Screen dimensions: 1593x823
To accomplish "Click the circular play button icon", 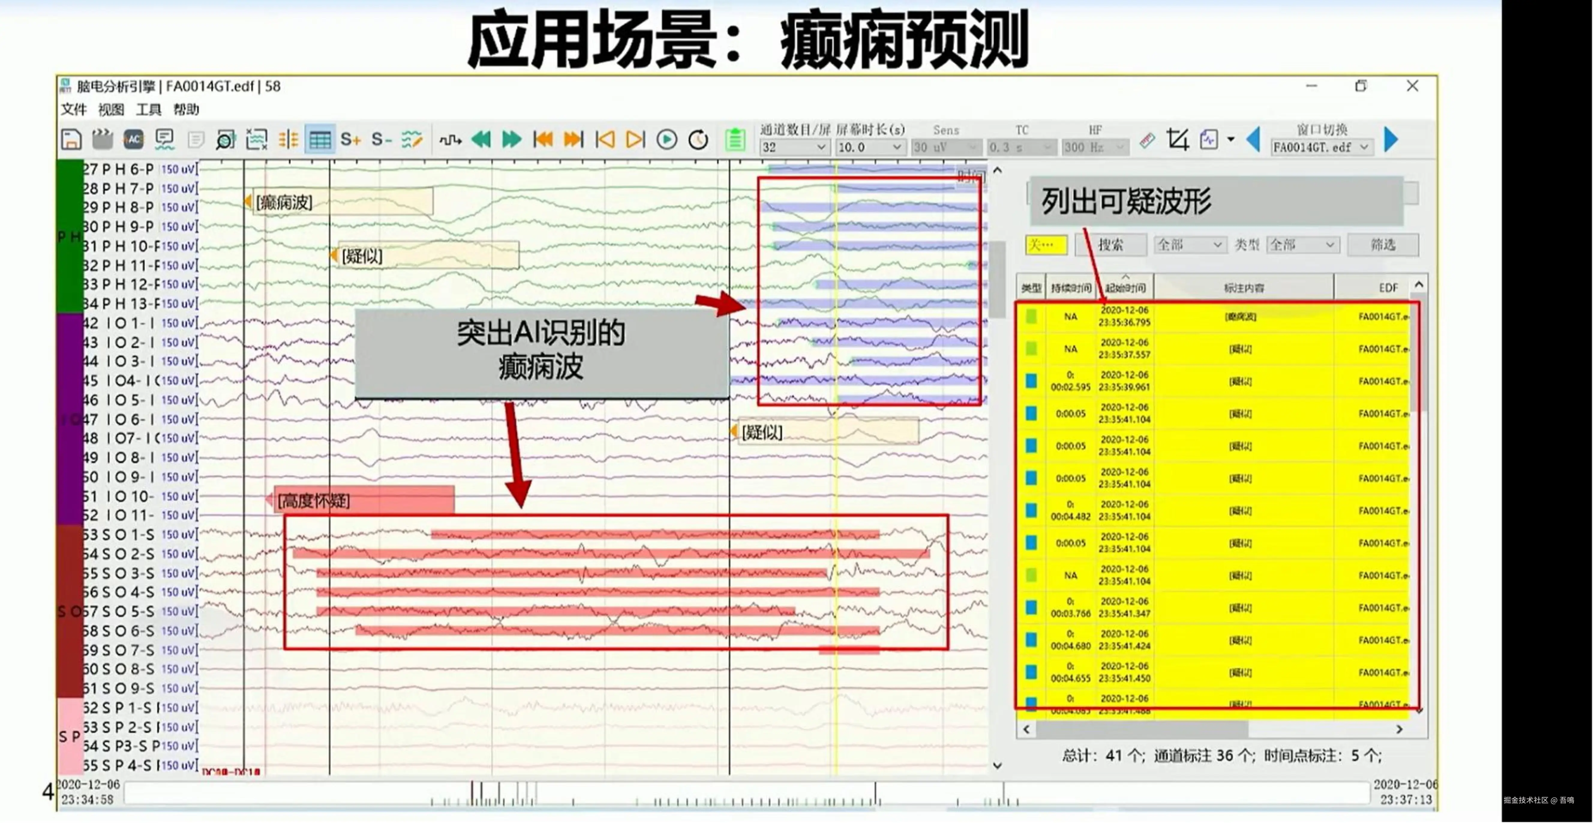I will pos(667,140).
